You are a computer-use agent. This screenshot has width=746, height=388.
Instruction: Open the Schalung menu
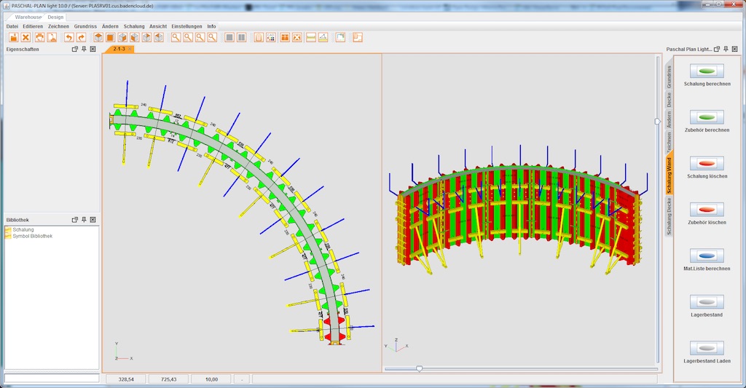point(134,26)
